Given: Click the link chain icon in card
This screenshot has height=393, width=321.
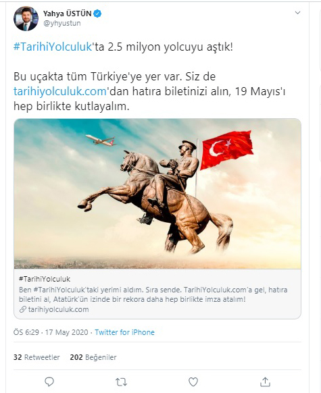Looking at the screenshot, I should [23, 309].
